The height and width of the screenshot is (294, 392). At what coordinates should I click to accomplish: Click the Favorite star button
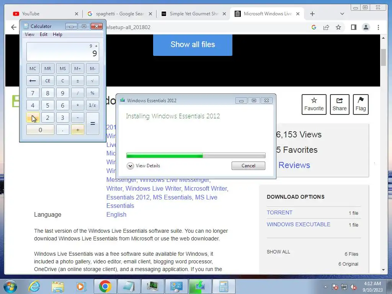click(314, 105)
